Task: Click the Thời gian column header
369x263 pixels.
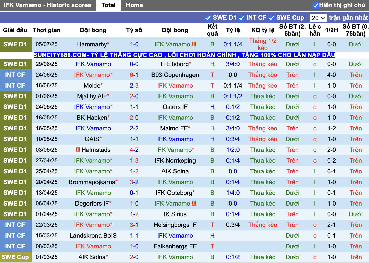Action: 47,30
